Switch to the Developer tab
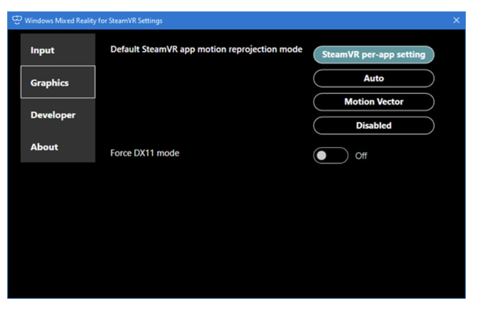The width and height of the screenshot is (485, 315). coord(58,115)
